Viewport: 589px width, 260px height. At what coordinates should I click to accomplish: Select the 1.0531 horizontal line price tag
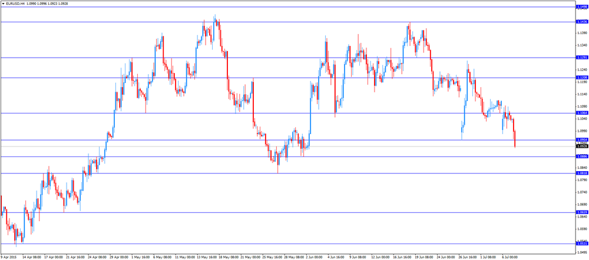click(581, 244)
